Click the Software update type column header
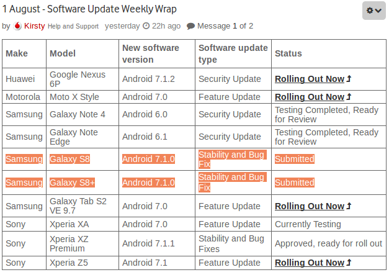This screenshot has width=389, height=280. [233, 53]
